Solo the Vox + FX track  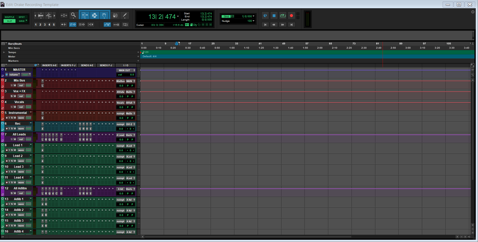[12, 96]
